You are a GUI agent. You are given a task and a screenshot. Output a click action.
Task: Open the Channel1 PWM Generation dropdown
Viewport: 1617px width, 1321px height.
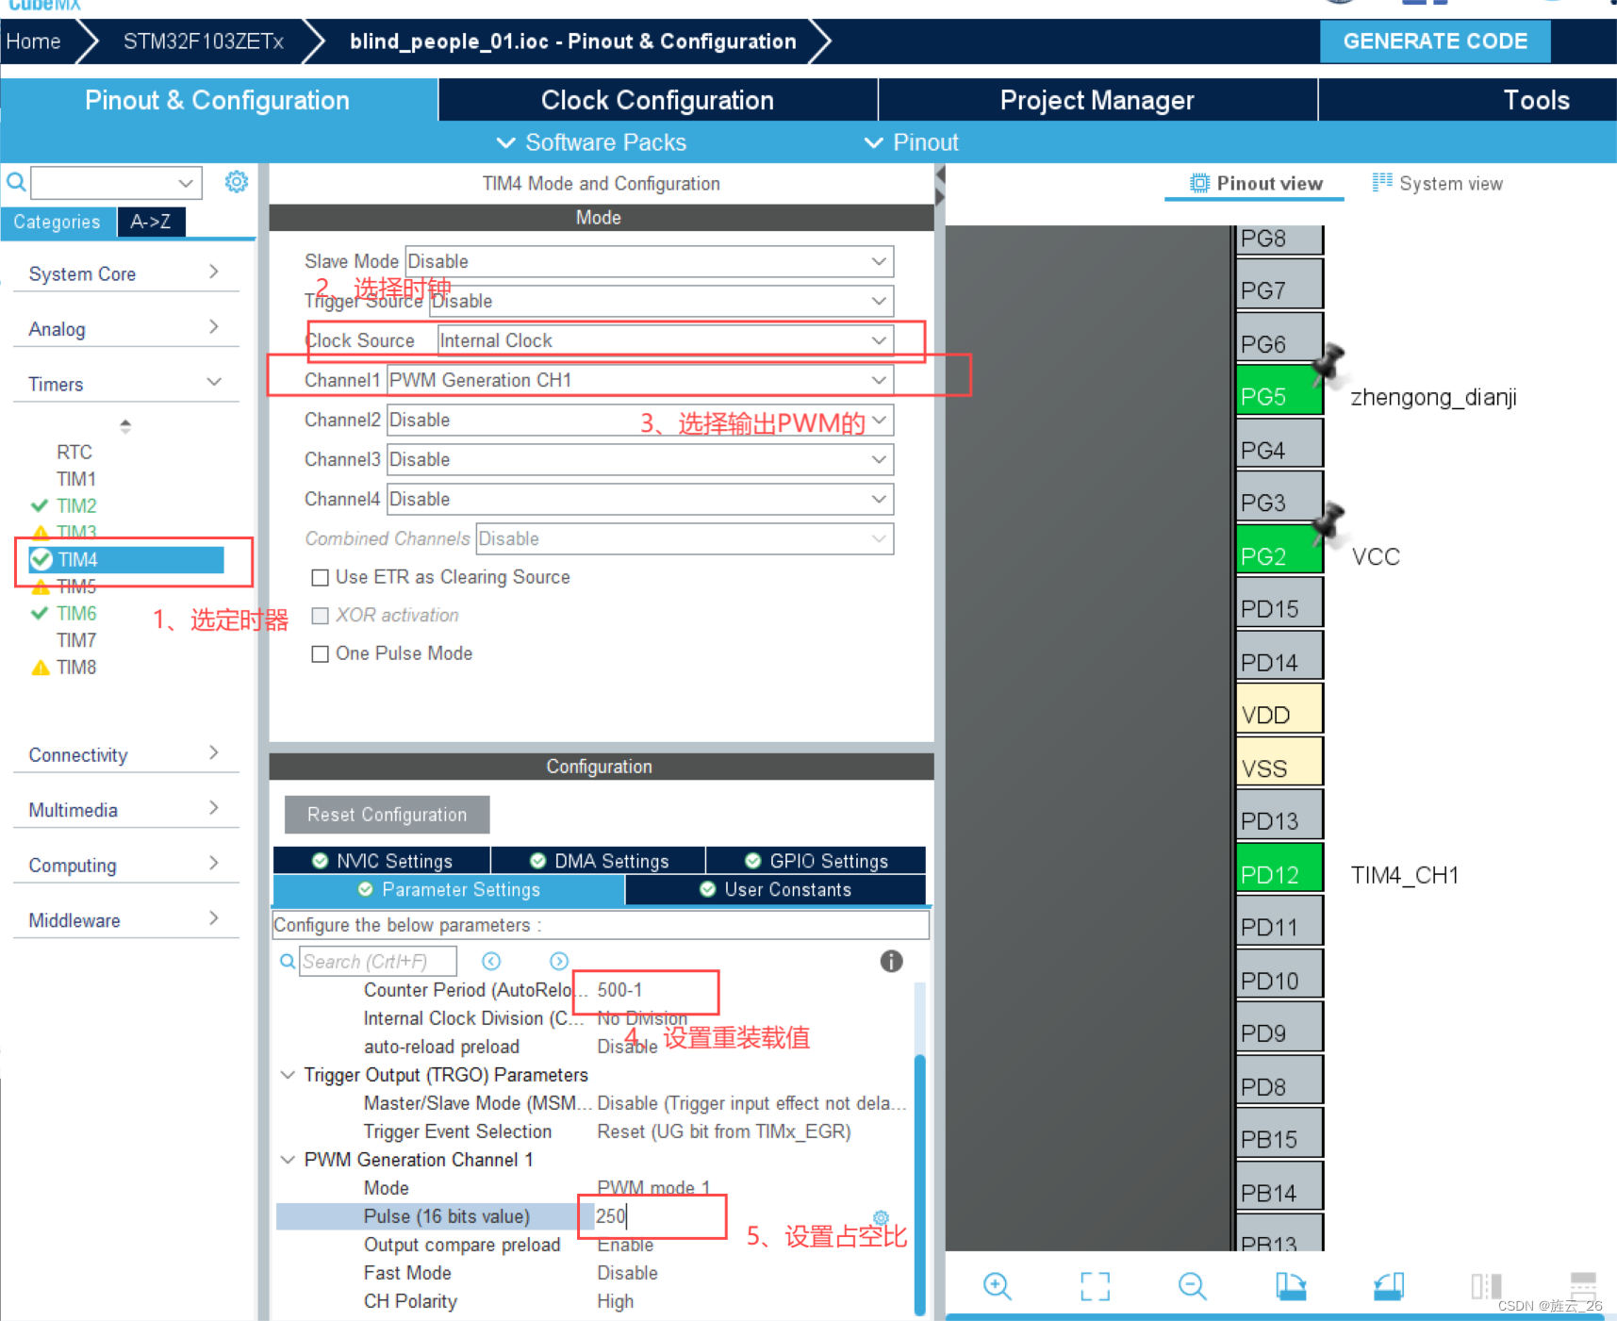[x=640, y=380]
